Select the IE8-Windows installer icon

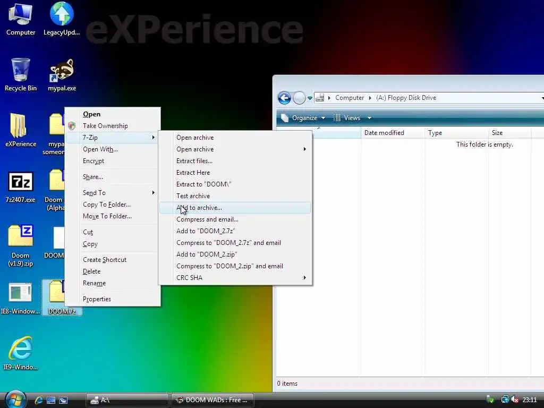(x=20, y=297)
